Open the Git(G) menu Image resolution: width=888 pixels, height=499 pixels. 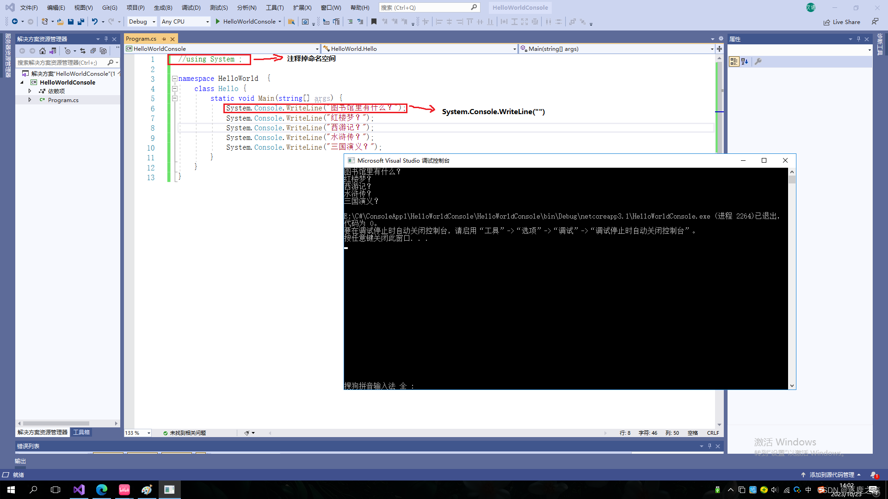click(x=110, y=7)
